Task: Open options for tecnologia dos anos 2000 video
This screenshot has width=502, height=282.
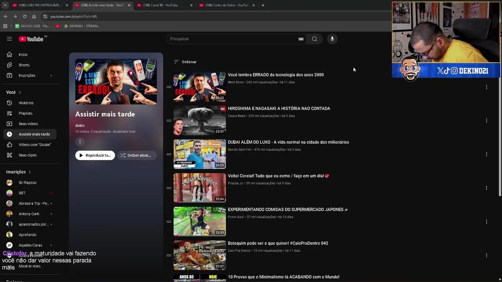Action: click(486, 87)
